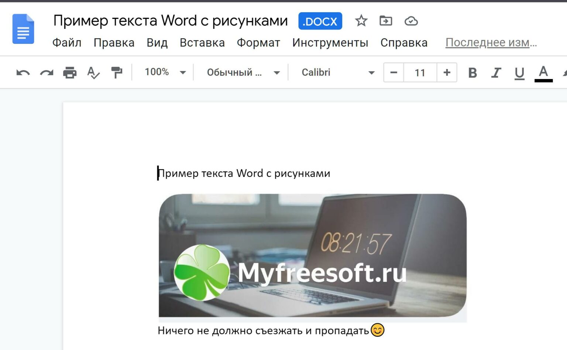The height and width of the screenshot is (350, 567).
Task: Rename the document title
Action: pos(170,21)
